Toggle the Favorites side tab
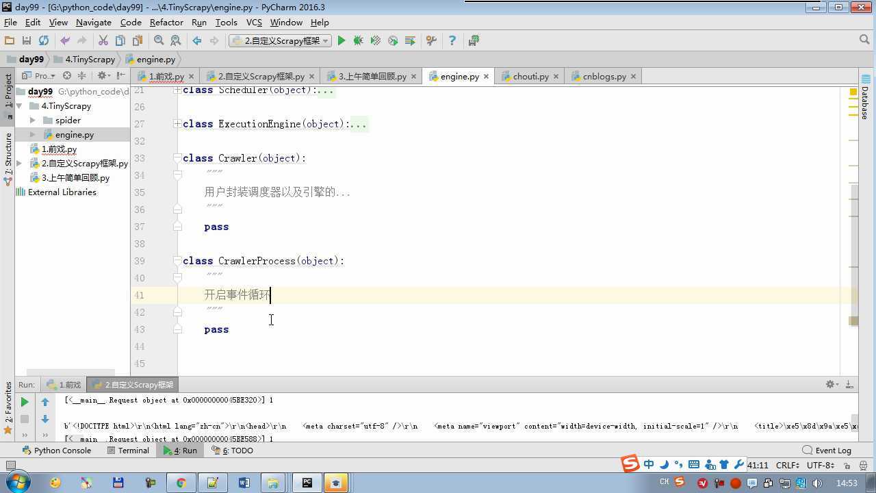The image size is (876, 493). click(8, 408)
